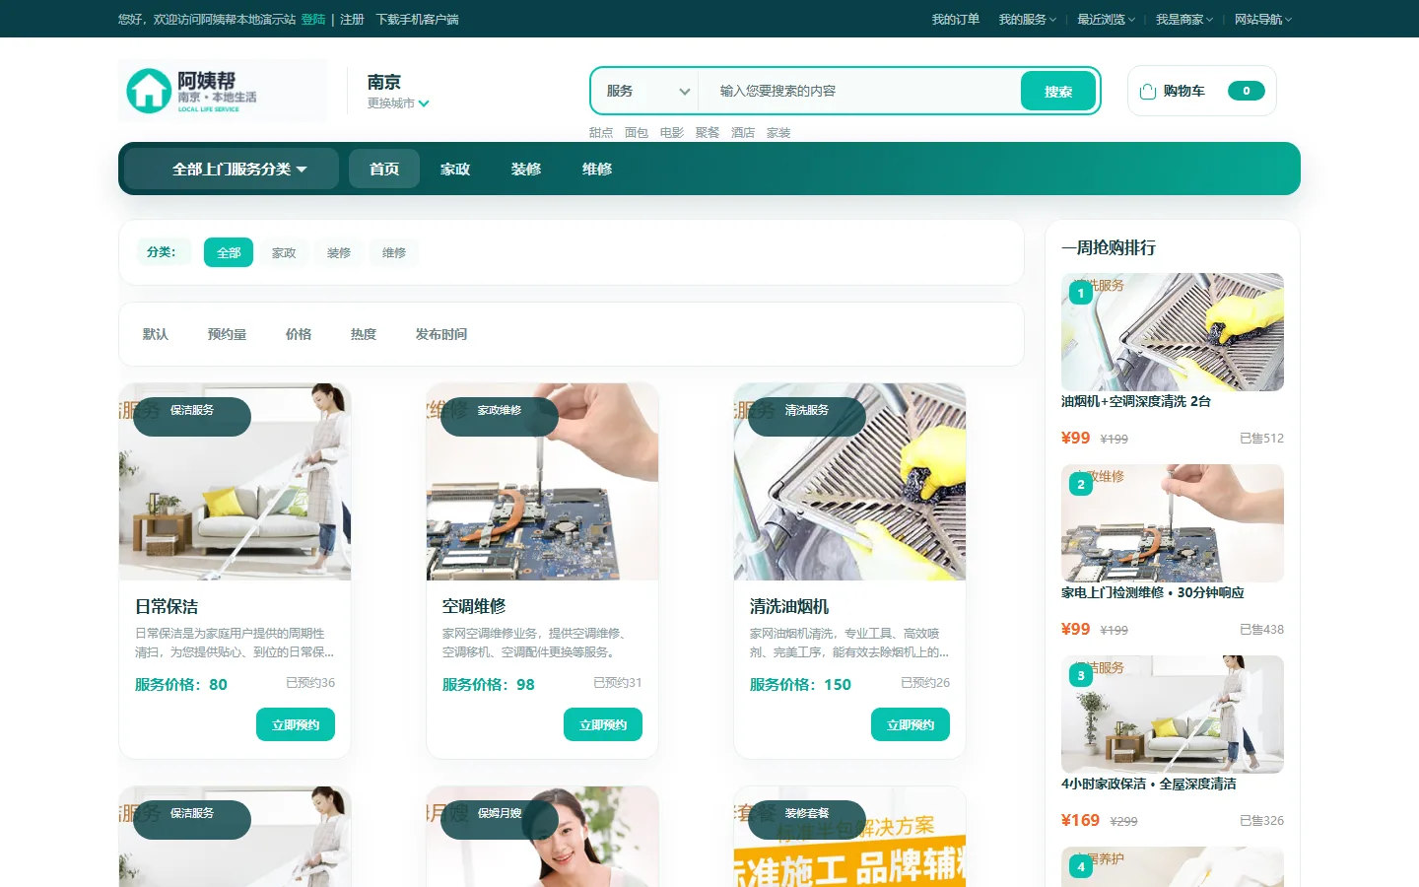The width and height of the screenshot is (1419, 887).
Task: Filter category by 装修 chip
Action: click(339, 252)
